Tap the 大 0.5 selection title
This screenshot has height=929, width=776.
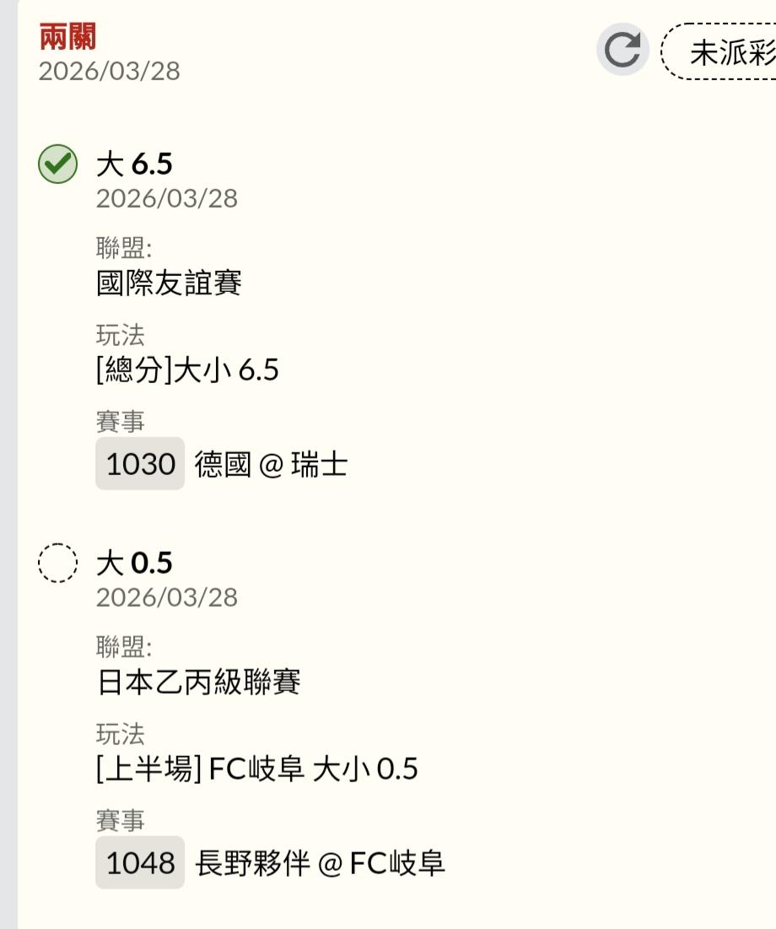135,563
